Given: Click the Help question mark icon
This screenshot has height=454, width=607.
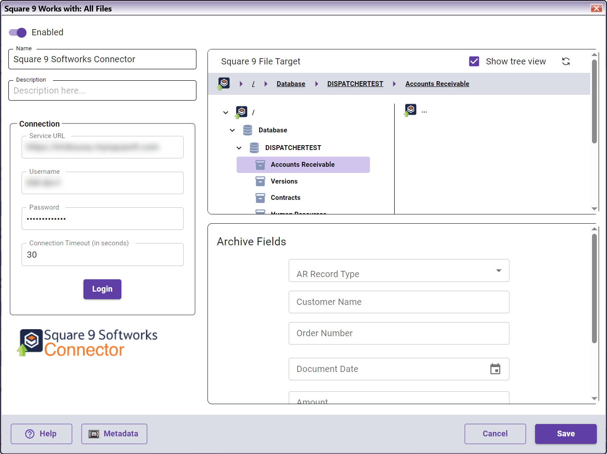Looking at the screenshot, I should (30, 434).
